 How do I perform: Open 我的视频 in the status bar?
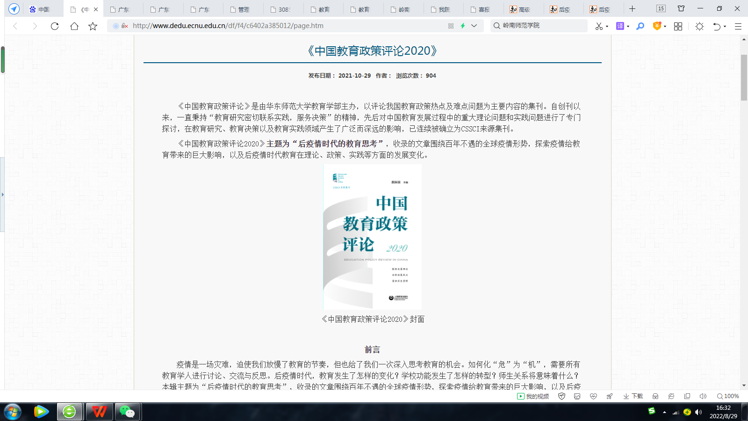[533, 396]
